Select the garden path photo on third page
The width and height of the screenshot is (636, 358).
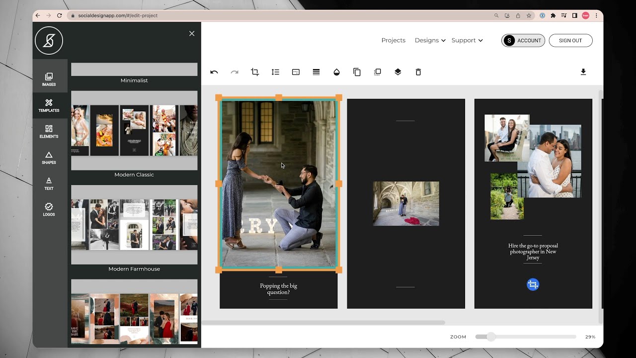(507, 196)
